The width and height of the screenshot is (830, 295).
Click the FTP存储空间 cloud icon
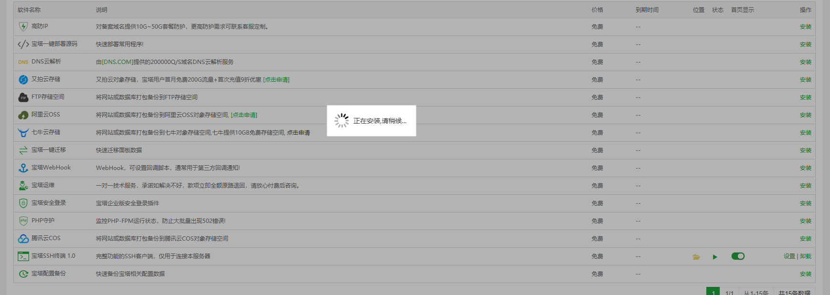[23, 97]
